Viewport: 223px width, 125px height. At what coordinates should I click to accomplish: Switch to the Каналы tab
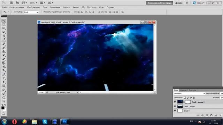(183, 90)
